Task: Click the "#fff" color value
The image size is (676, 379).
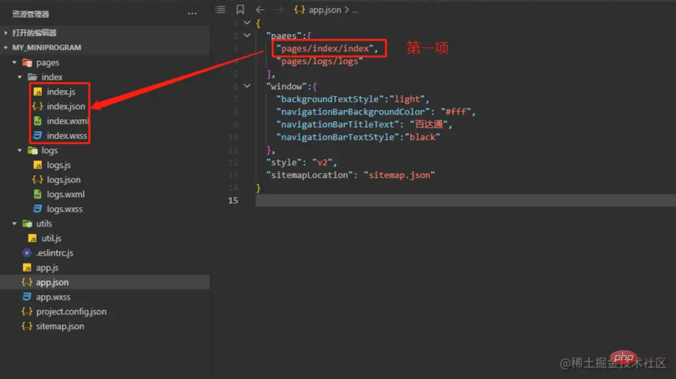Action: coord(456,112)
